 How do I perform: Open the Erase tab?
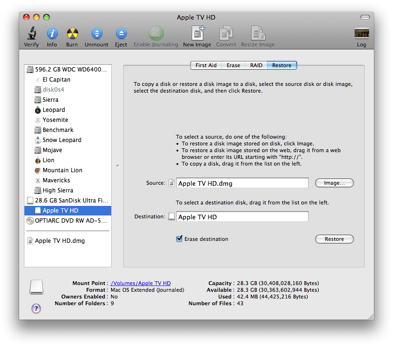233,65
